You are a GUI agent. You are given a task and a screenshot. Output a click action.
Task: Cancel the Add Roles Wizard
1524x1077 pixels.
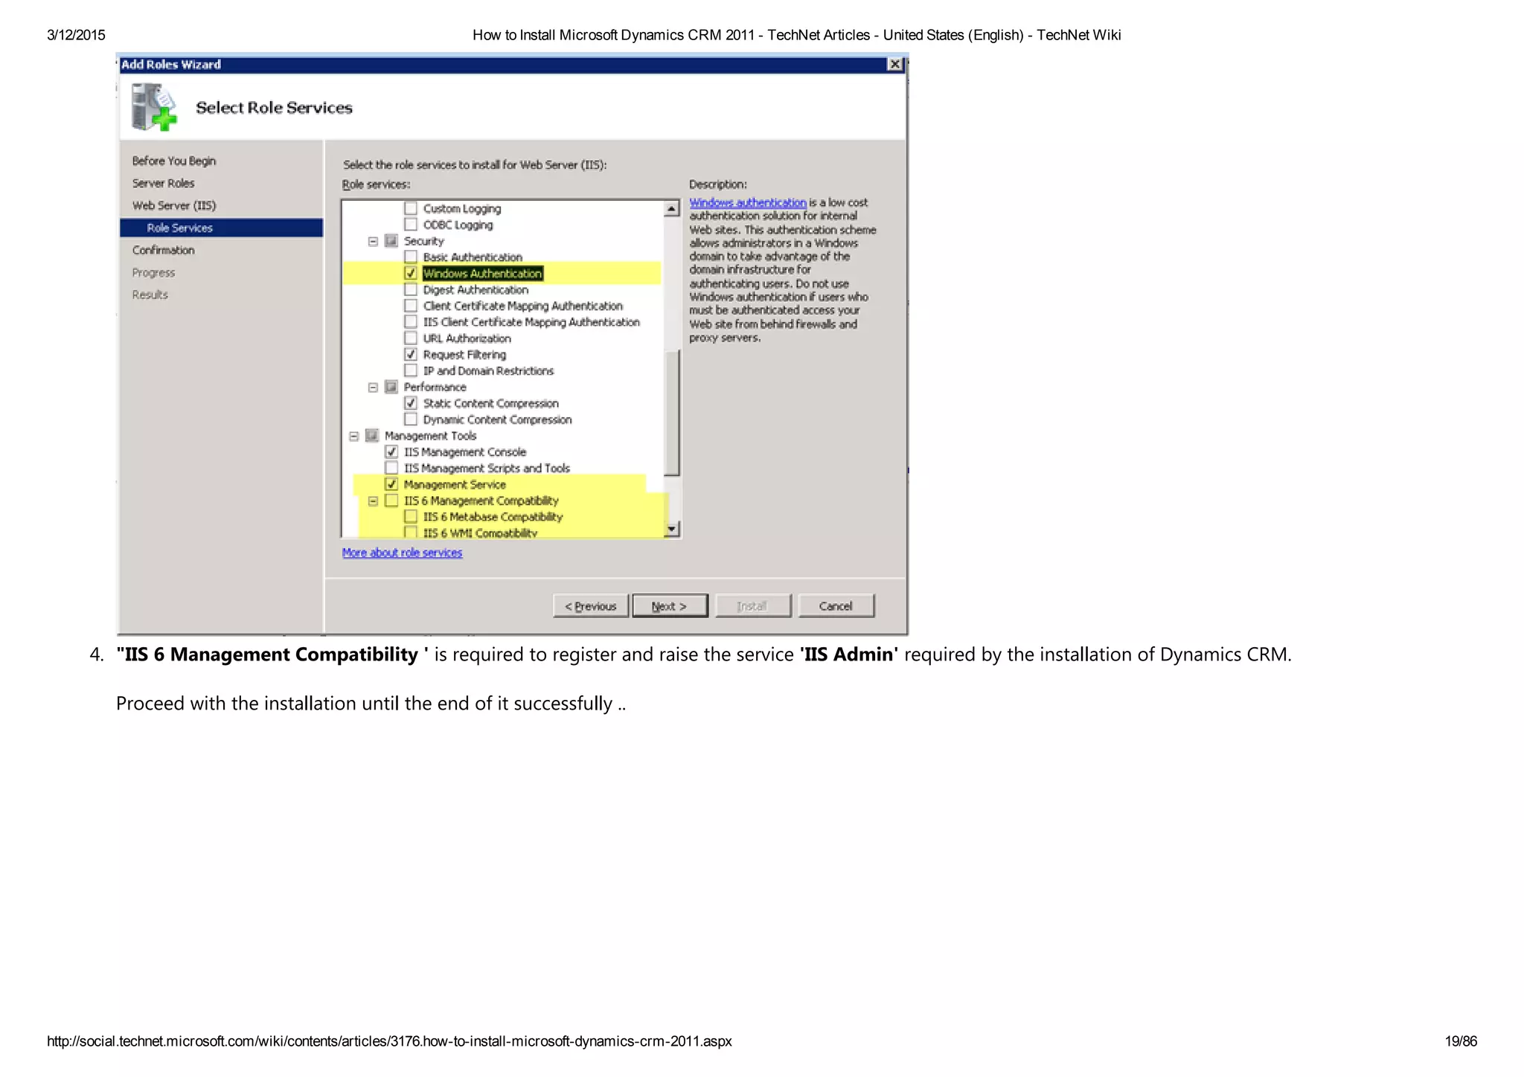pyautogui.click(x=836, y=605)
